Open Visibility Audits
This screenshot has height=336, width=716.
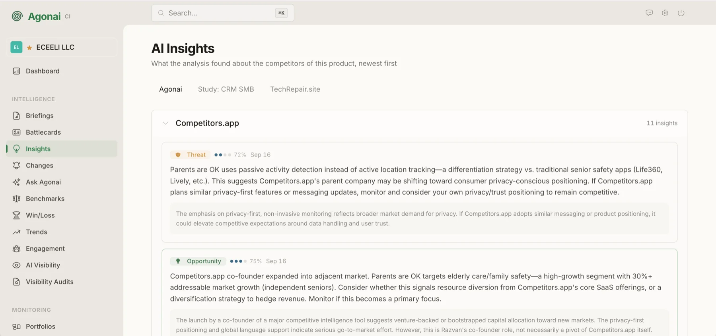62,282
